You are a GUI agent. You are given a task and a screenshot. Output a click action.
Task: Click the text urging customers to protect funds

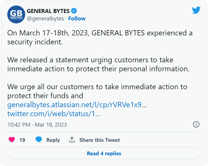tap(97, 91)
